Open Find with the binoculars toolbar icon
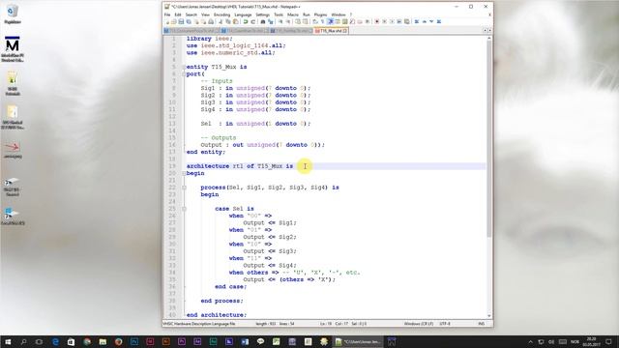This screenshot has width=619, height=348. (x=262, y=21)
